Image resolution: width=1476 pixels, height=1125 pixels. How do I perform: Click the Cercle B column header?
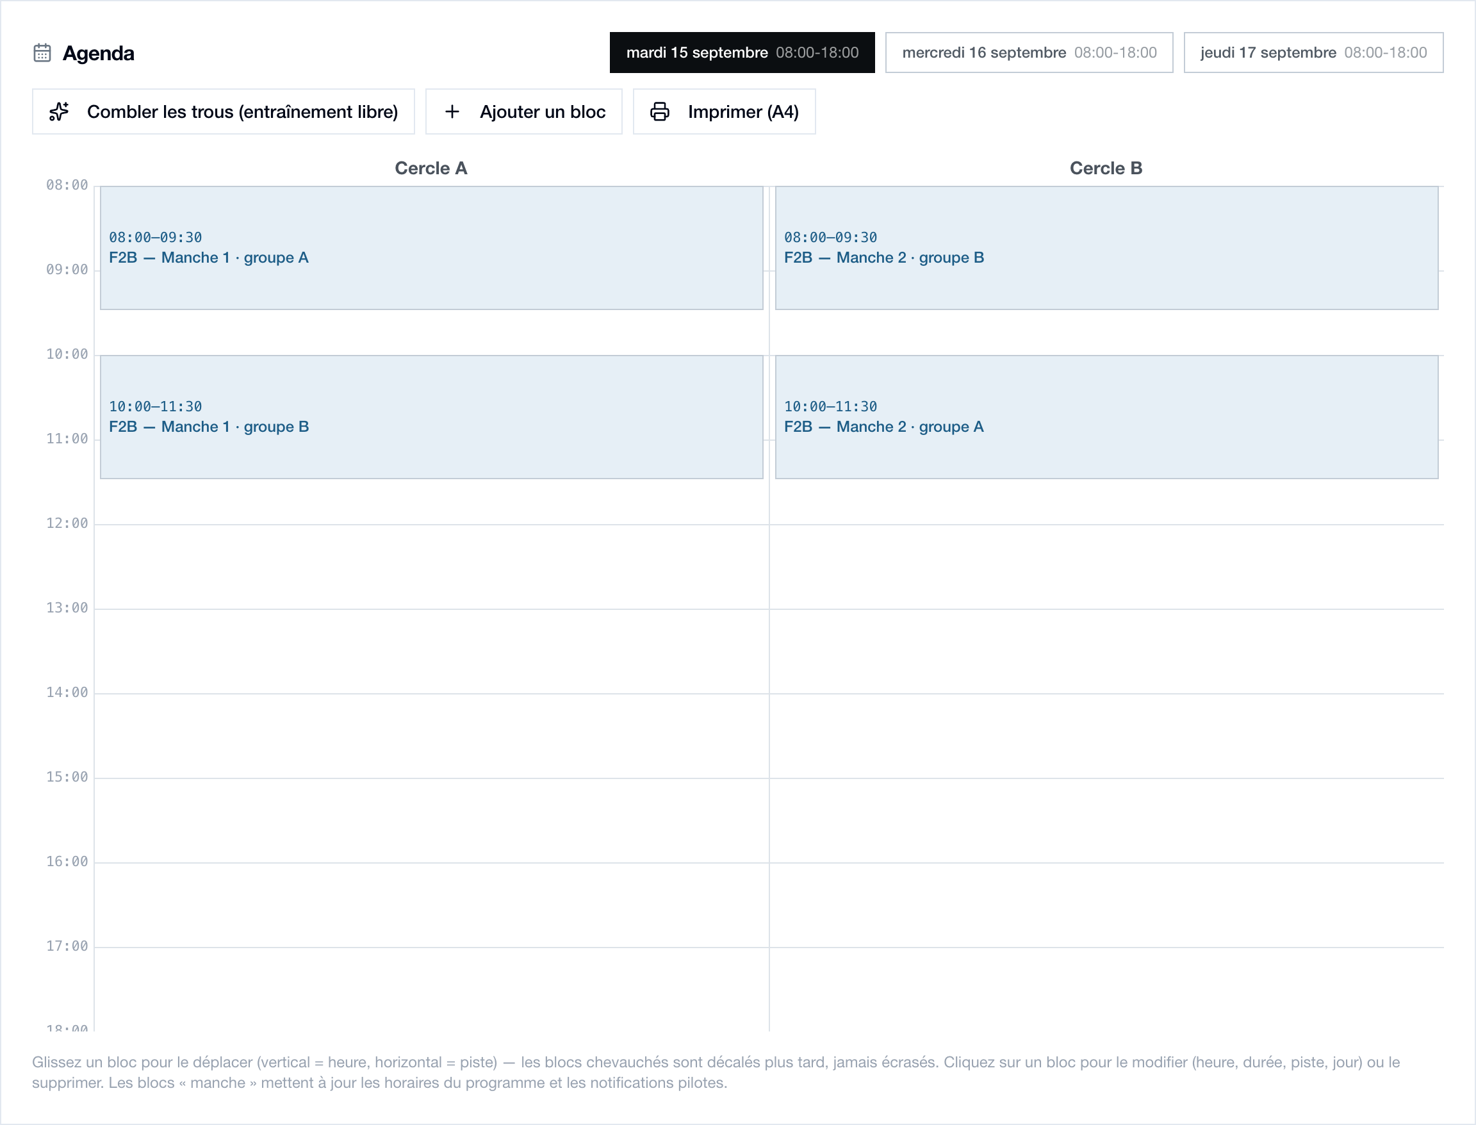(x=1106, y=168)
